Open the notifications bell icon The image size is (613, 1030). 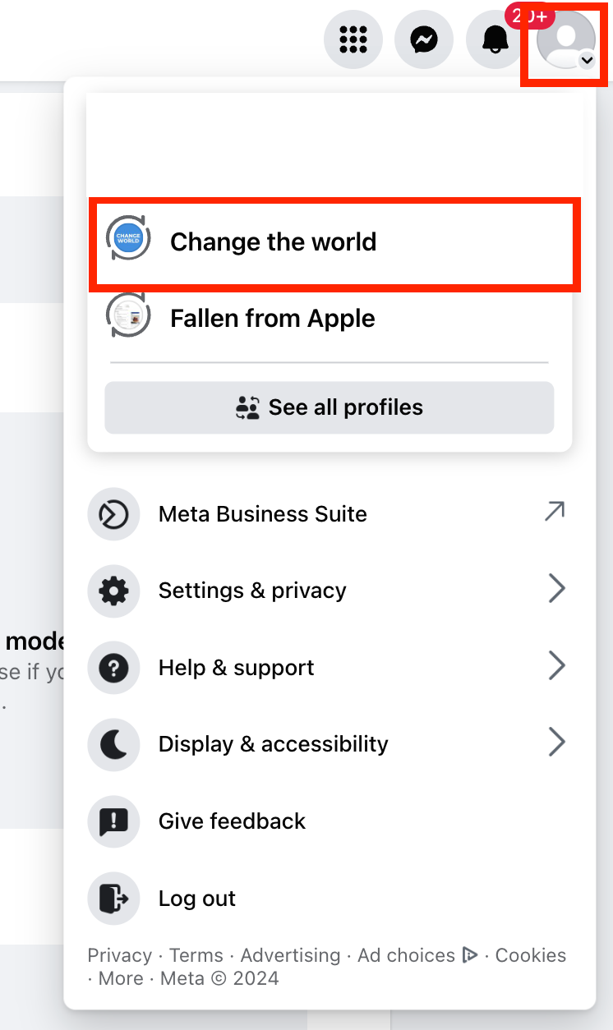pyautogui.click(x=495, y=39)
